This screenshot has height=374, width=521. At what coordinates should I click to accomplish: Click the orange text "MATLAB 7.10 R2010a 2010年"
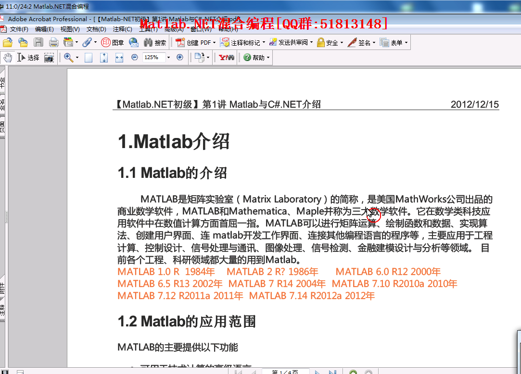394,284
